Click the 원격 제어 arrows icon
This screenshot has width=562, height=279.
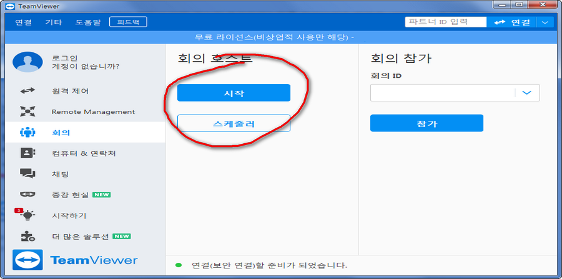point(27,91)
